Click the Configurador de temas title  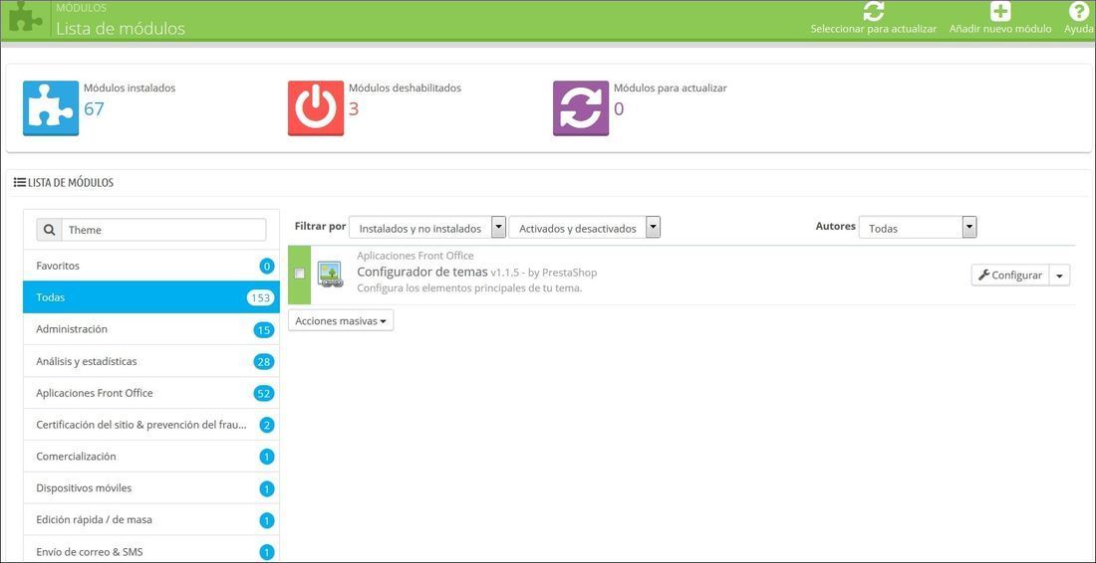(421, 273)
